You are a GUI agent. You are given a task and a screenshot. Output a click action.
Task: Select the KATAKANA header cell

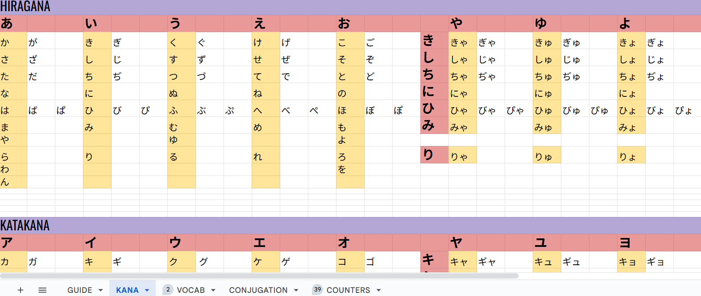25,225
